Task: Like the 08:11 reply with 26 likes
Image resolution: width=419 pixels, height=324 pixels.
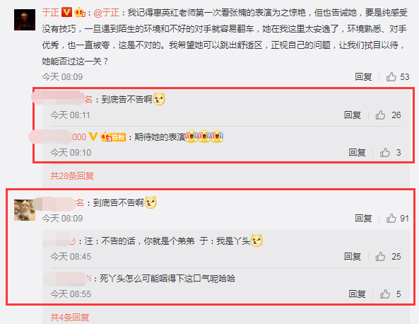Action: [x=380, y=115]
